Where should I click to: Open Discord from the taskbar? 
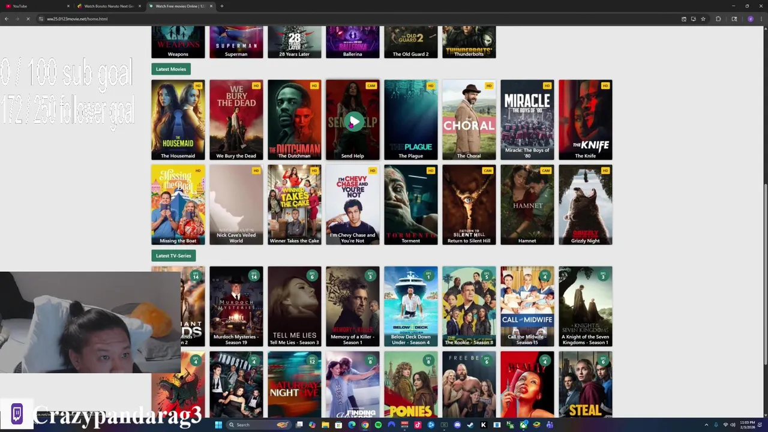[457, 425]
